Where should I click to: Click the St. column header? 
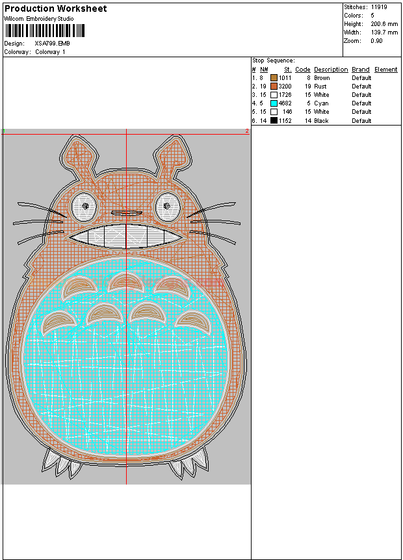[x=288, y=70]
